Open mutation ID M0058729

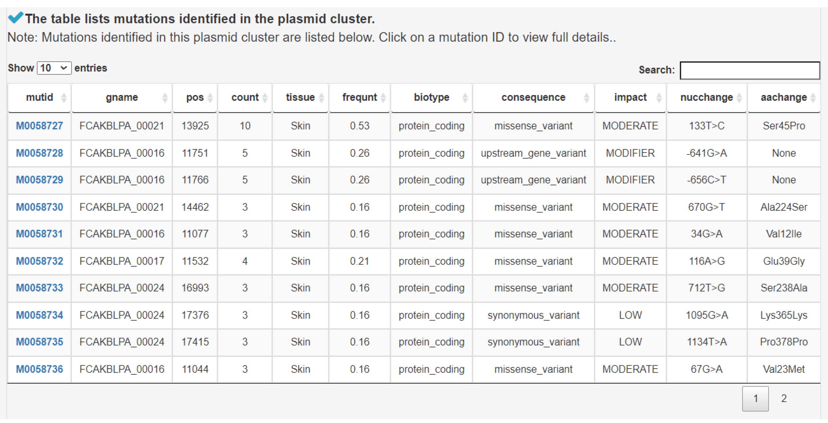[x=39, y=180]
